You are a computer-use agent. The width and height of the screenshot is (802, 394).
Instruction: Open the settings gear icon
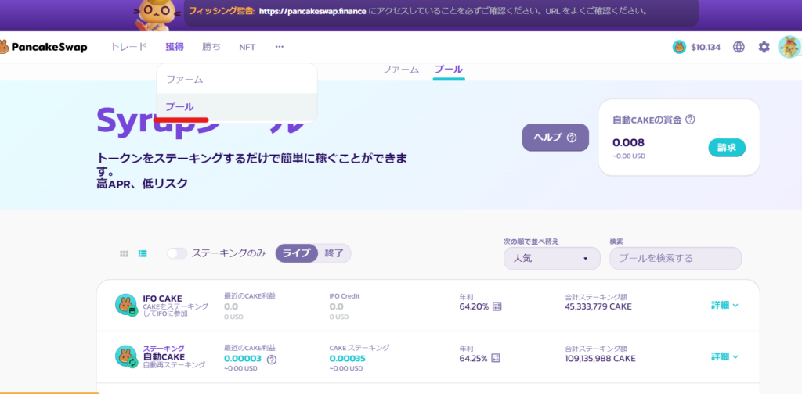coord(764,48)
